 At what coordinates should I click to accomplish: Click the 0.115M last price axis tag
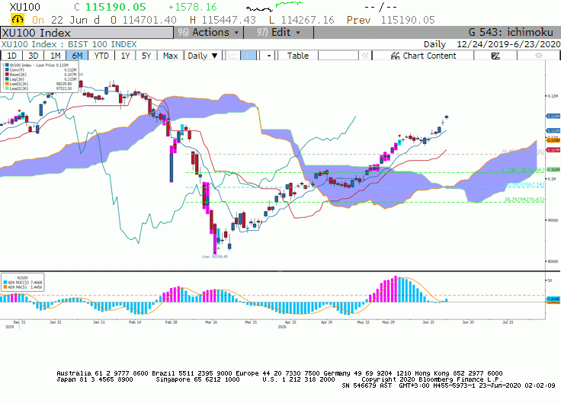pyautogui.click(x=553, y=117)
